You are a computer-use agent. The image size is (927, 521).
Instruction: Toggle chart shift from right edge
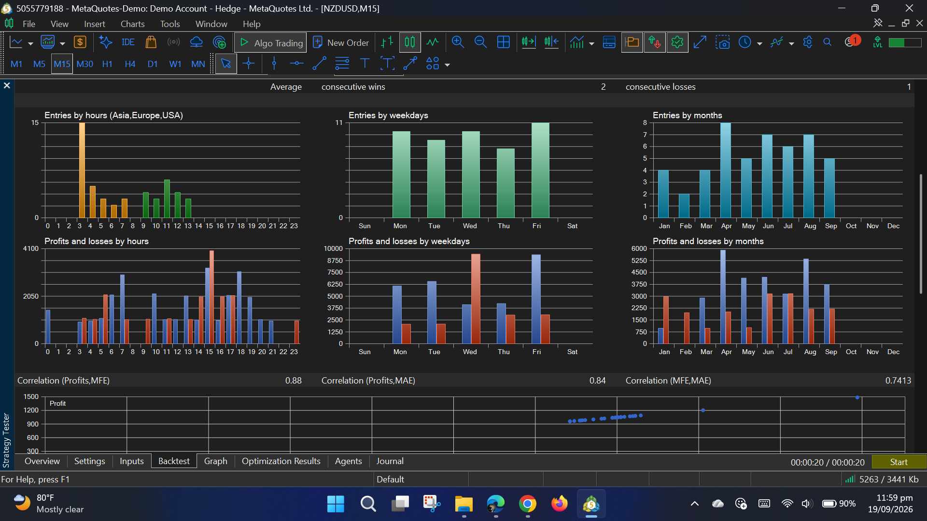pos(551,42)
